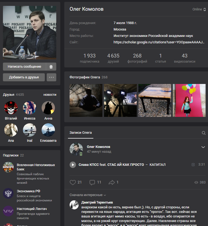
Task: View 268 фотографий counter
Action: (x=137, y=58)
